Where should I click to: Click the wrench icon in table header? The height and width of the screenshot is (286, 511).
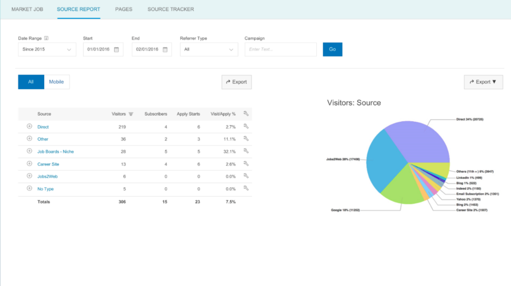pyautogui.click(x=246, y=113)
